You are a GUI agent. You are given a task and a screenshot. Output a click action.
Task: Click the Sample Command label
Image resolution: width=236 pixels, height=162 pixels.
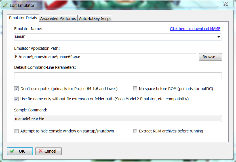click(x=31, y=110)
